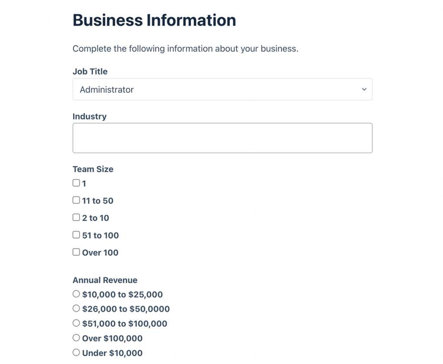This screenshot has height=364, width=443.
Task: Choose the "$51,000 to $100,000" revenue range
Action: tap(76, 323)
